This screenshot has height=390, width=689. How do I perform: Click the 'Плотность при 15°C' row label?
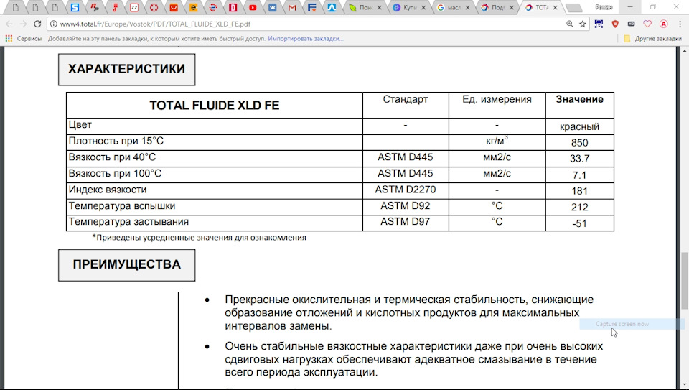(x=116, y=141)
